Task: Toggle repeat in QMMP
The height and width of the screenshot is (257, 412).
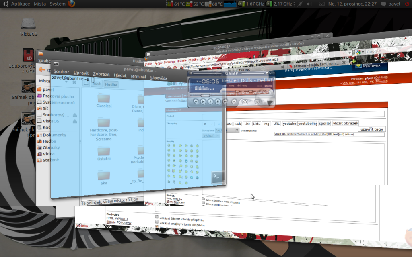Action: tap(257, 102)
